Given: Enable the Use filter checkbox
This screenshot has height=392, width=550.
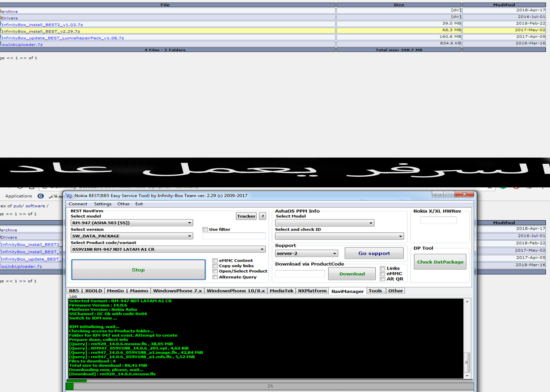Looking at the screenshot, I should [x=205, y=229].
